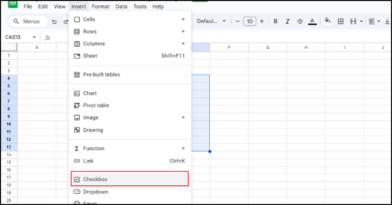Select row 14 header
Viewport: 392px width, 205px height.
tap(9, 154)
